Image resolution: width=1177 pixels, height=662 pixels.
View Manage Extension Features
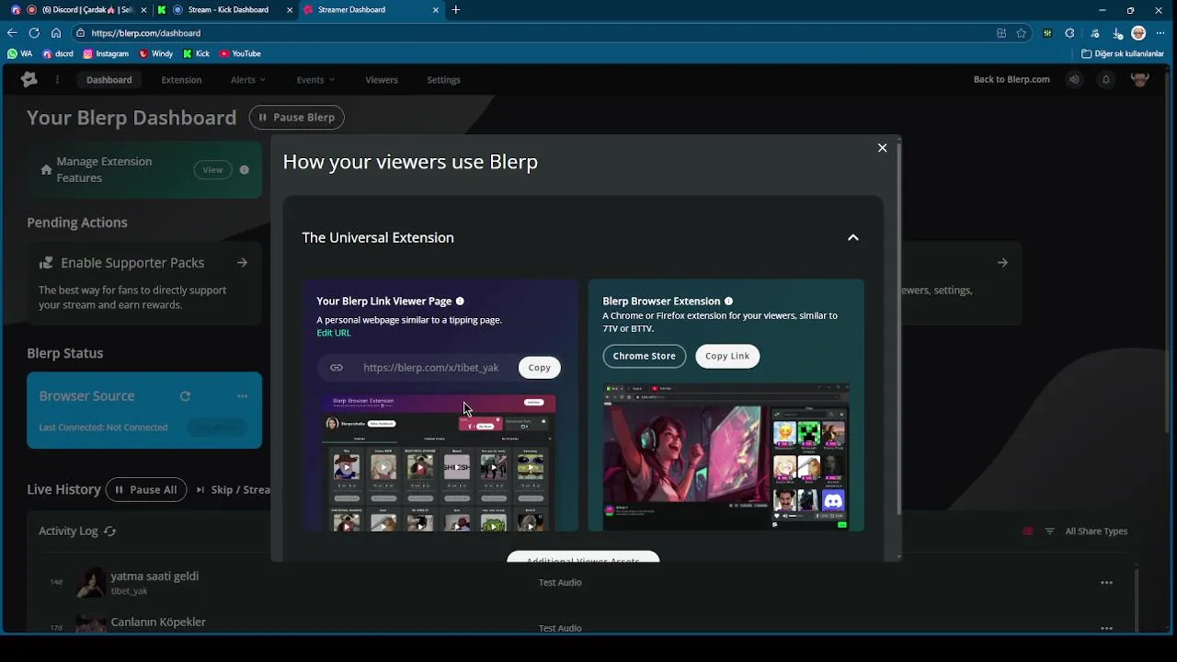pos(212,169)
